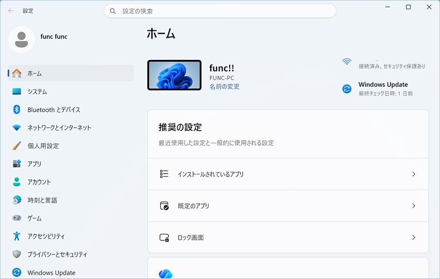
Task: Open 個人用設定 category
Action: tap(71, 146)
